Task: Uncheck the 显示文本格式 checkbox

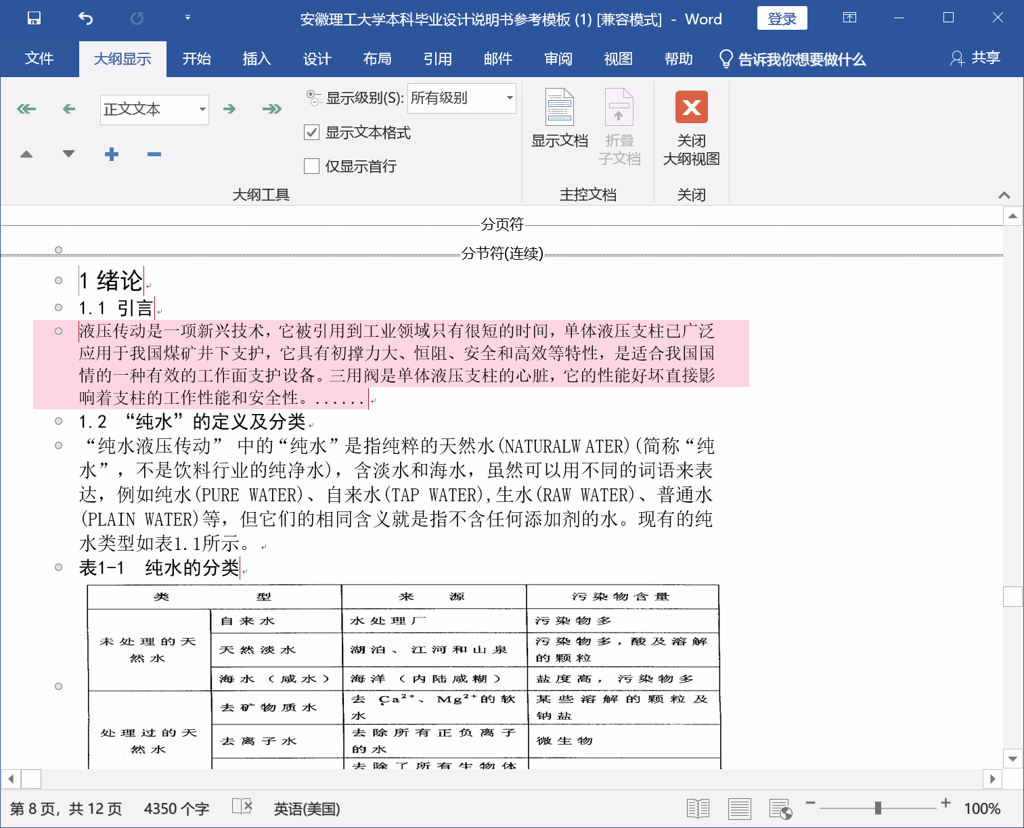Action: coord(311,133)
